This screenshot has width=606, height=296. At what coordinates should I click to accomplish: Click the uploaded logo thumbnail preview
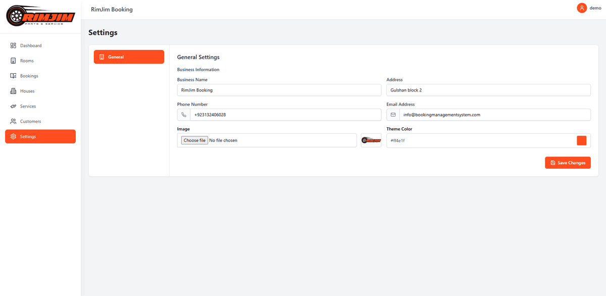371,140
